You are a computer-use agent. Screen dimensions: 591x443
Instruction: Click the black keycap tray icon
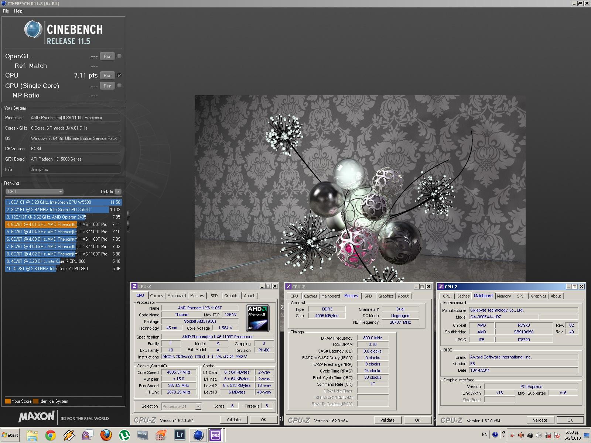530,435
